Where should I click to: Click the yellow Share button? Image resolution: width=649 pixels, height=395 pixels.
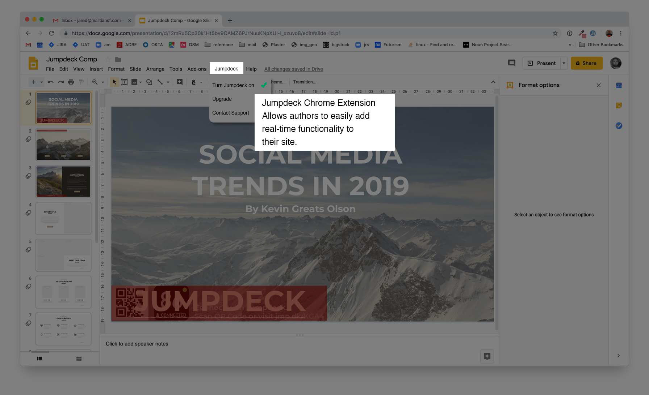point(586,63)
